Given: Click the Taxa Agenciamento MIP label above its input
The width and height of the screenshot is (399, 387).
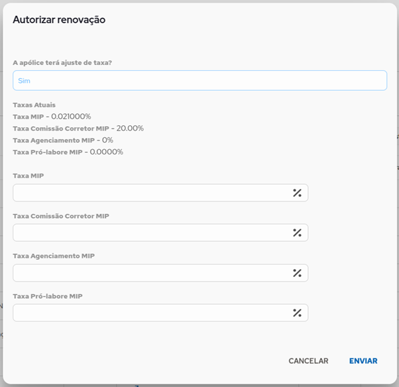Looking at the screenshot, I should [x=54, y=256].
